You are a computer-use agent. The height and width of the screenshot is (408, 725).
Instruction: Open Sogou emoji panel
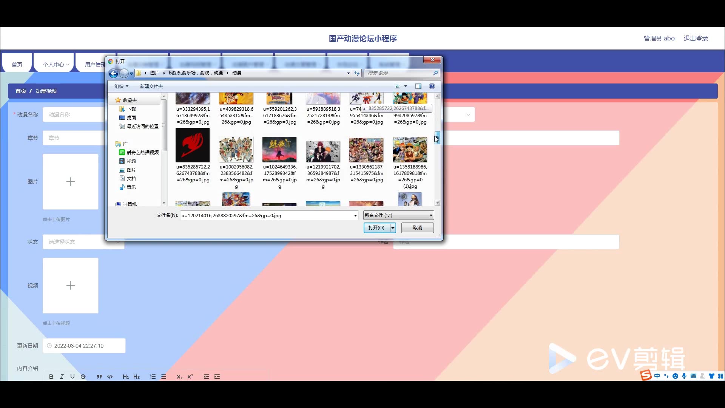click(x=675, y=376)
